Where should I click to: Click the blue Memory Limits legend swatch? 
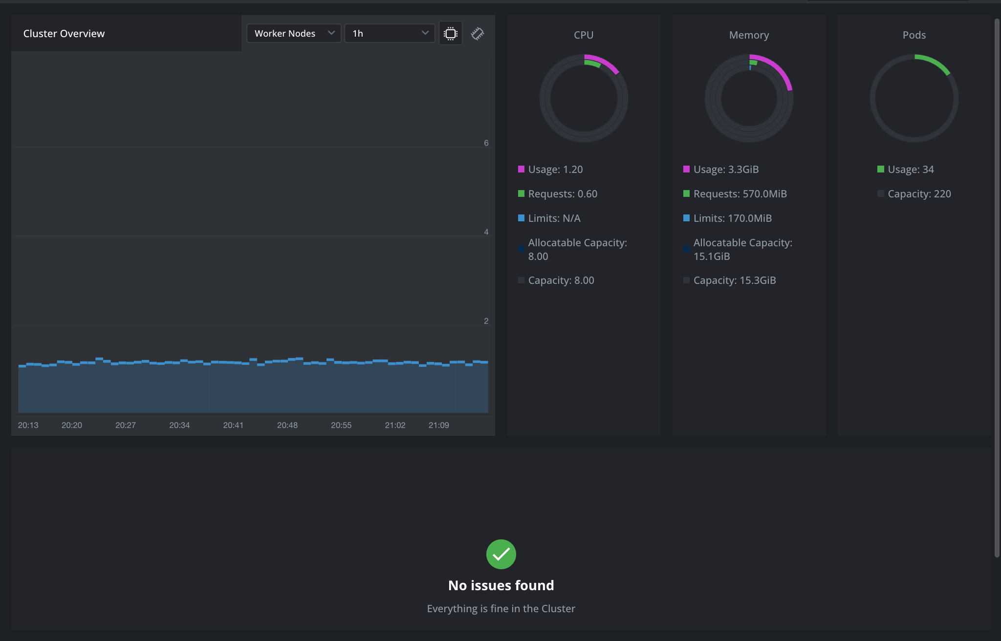pyautogui.click(x=686, y=218)
